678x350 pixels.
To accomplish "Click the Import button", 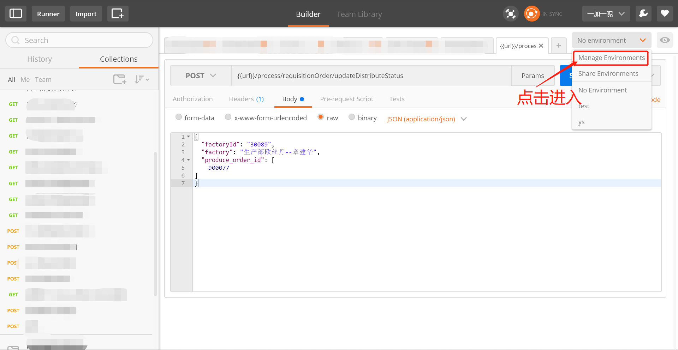I will click(86, 14).
